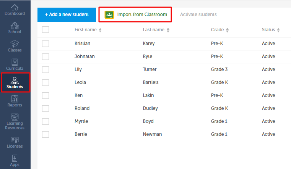Viewport: 291px width, 169px height.
Task: Check the box for Kristian Karey
Action: tap(46, 44)
